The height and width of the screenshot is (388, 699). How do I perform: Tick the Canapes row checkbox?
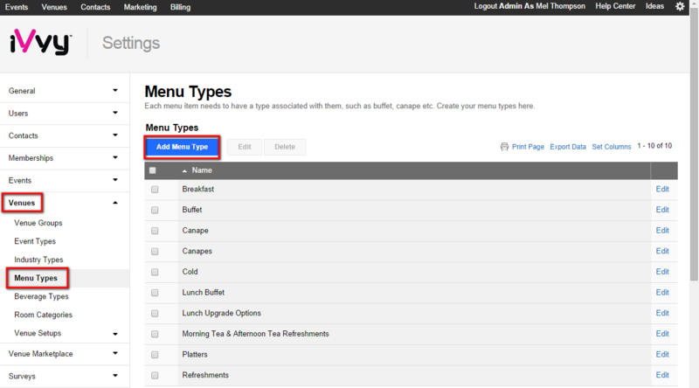click(155, 252)
